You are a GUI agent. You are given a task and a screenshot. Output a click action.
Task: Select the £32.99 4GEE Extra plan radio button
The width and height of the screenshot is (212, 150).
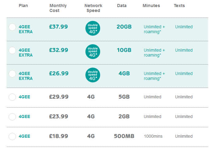tap(12, 50)
